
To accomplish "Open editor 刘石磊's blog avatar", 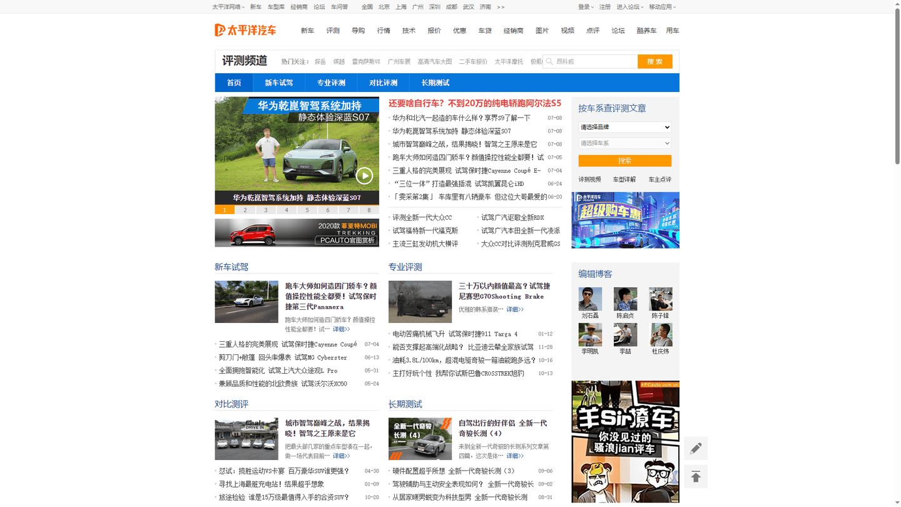I will click(590, 299).
